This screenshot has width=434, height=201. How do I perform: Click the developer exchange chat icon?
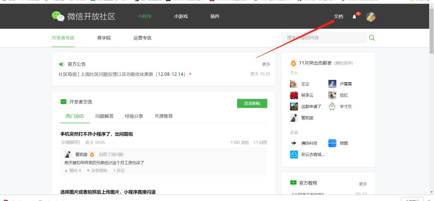click(x=63, y=102)
